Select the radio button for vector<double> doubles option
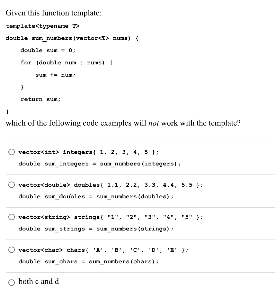Viewport: 275px width, 291px height. point(12,185)
